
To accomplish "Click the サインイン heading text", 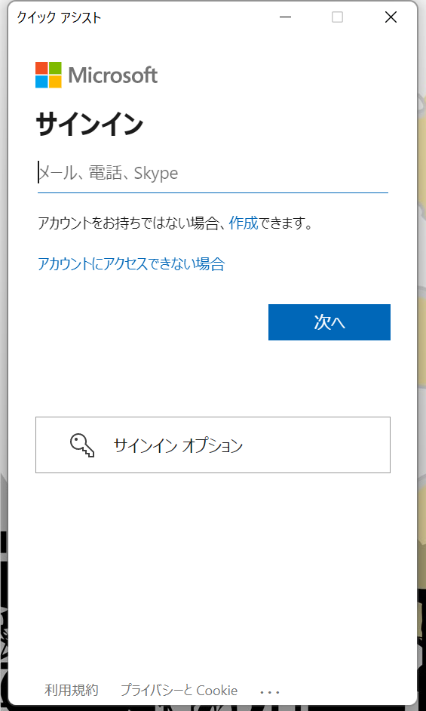I will (x=89, y=125).
